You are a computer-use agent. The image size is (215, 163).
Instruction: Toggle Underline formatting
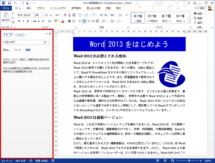tap(28, 21)
